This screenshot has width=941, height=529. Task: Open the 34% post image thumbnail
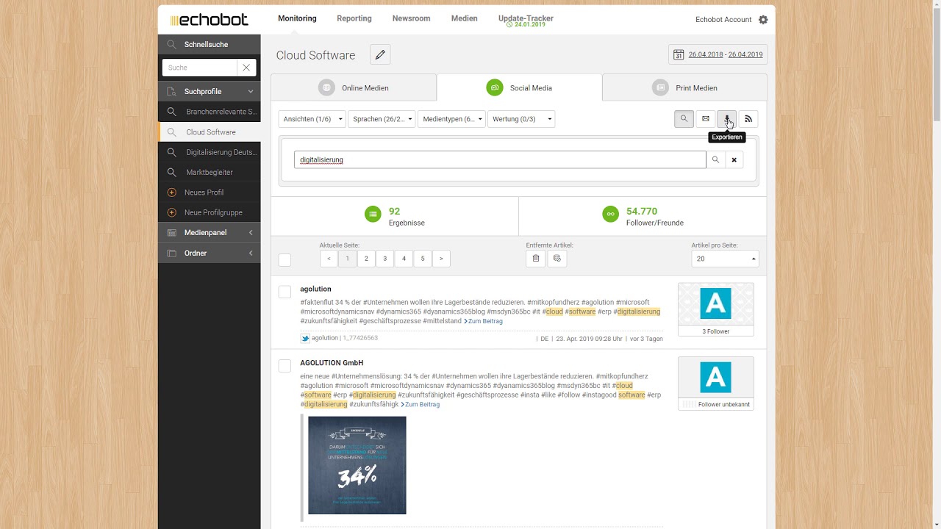[357, 465]
